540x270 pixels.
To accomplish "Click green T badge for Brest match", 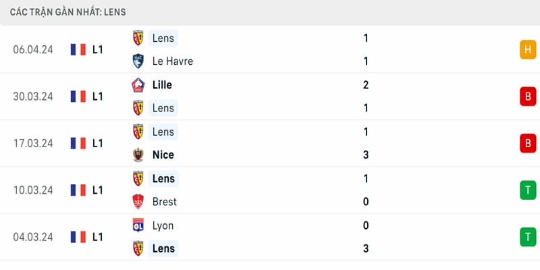I will click(528, 190).
